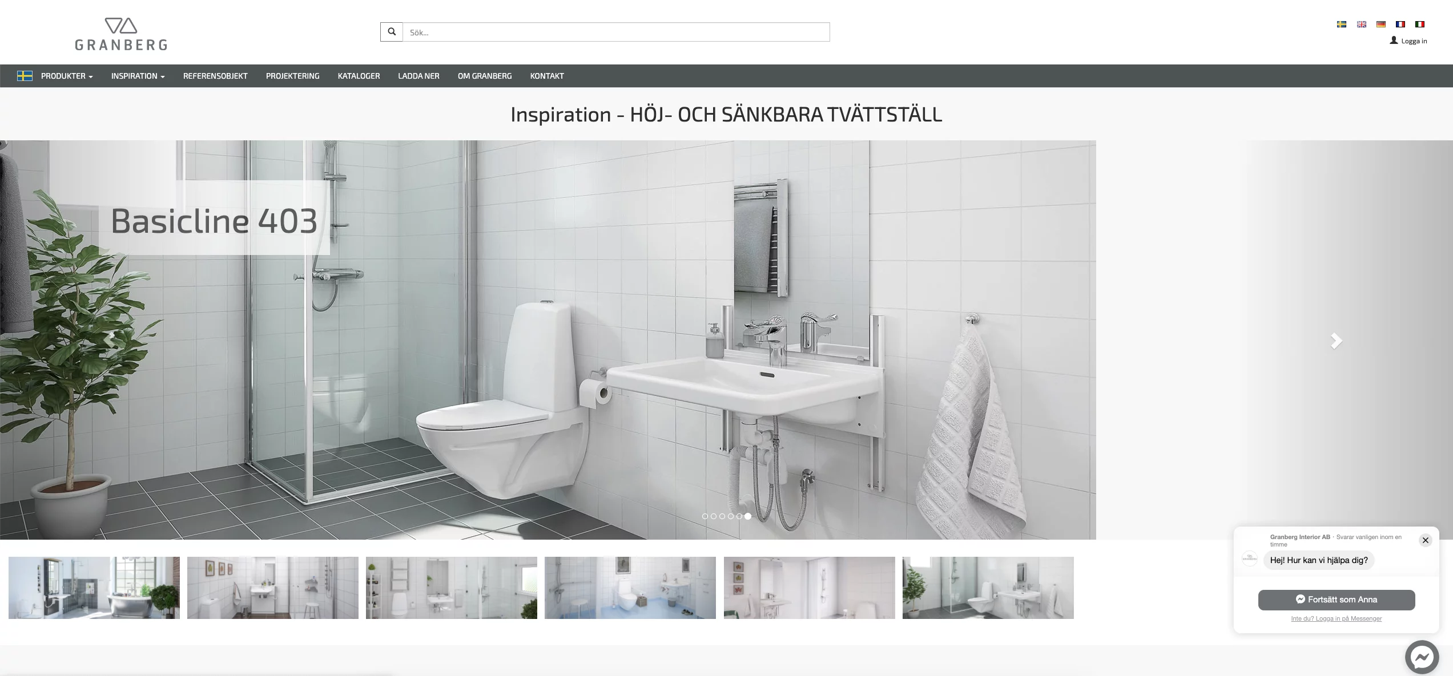The width and height of the screenshot is (1453, 676).
Task: Advance carousel with the next arrow
Action: point(1336,341)
